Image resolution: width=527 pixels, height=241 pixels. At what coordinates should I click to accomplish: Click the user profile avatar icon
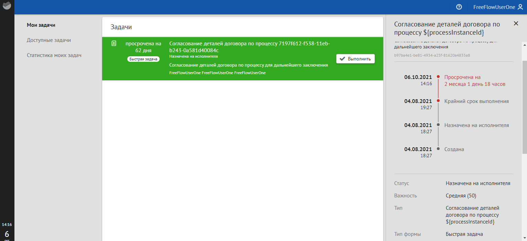[x=520, y=7]
